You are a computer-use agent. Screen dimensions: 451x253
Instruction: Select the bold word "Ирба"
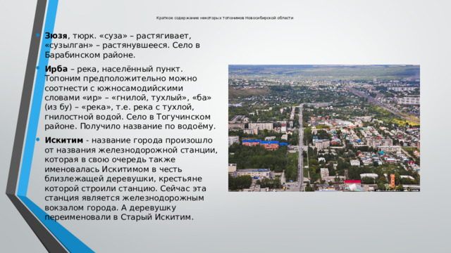pos(56,69)
